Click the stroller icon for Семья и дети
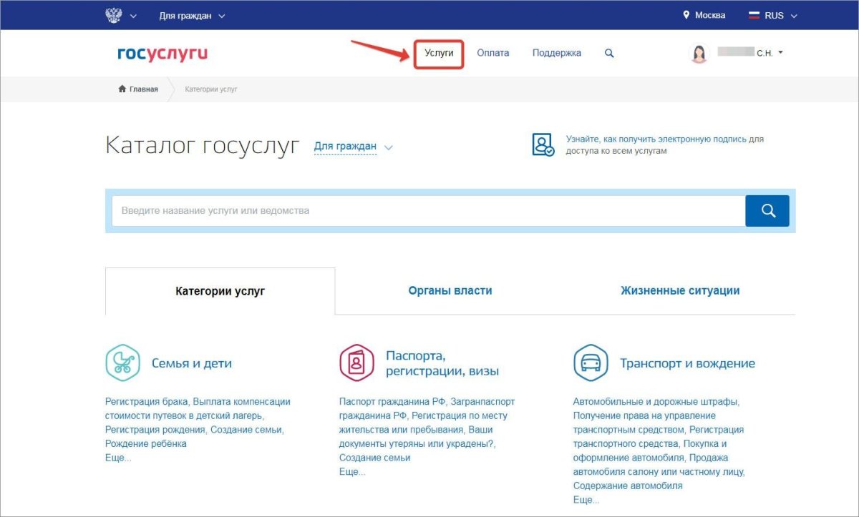The width and height of the screenshot is (859, 517). [x=122, y=363]
